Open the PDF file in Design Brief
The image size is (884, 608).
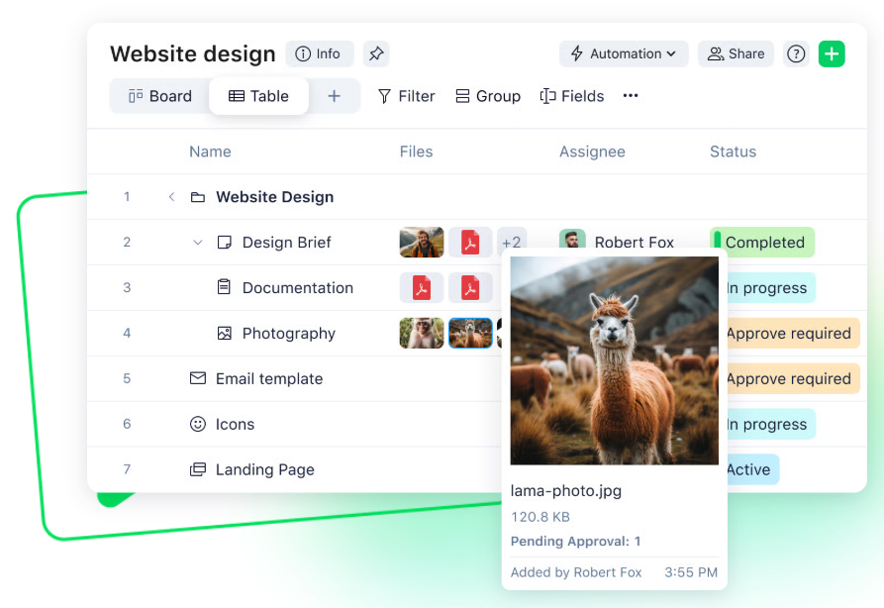pyautogui.click(x=470, y=243)
